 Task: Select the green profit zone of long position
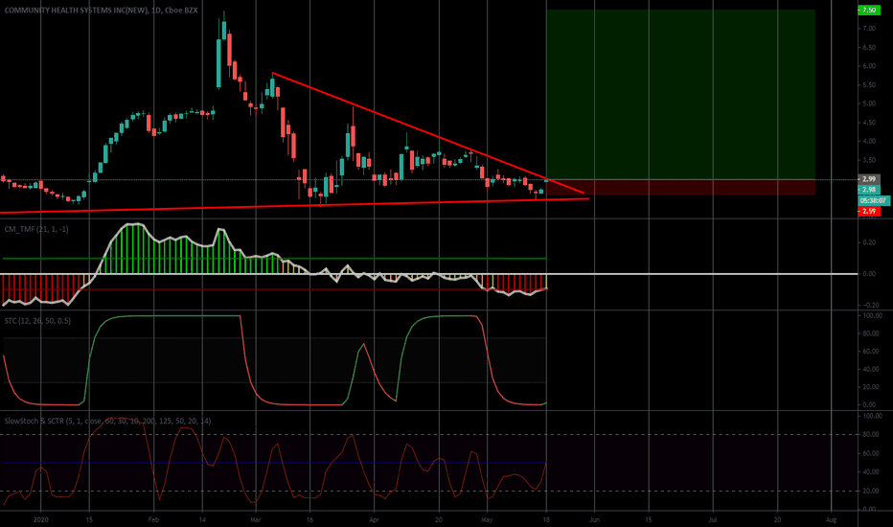pos(680,95)
